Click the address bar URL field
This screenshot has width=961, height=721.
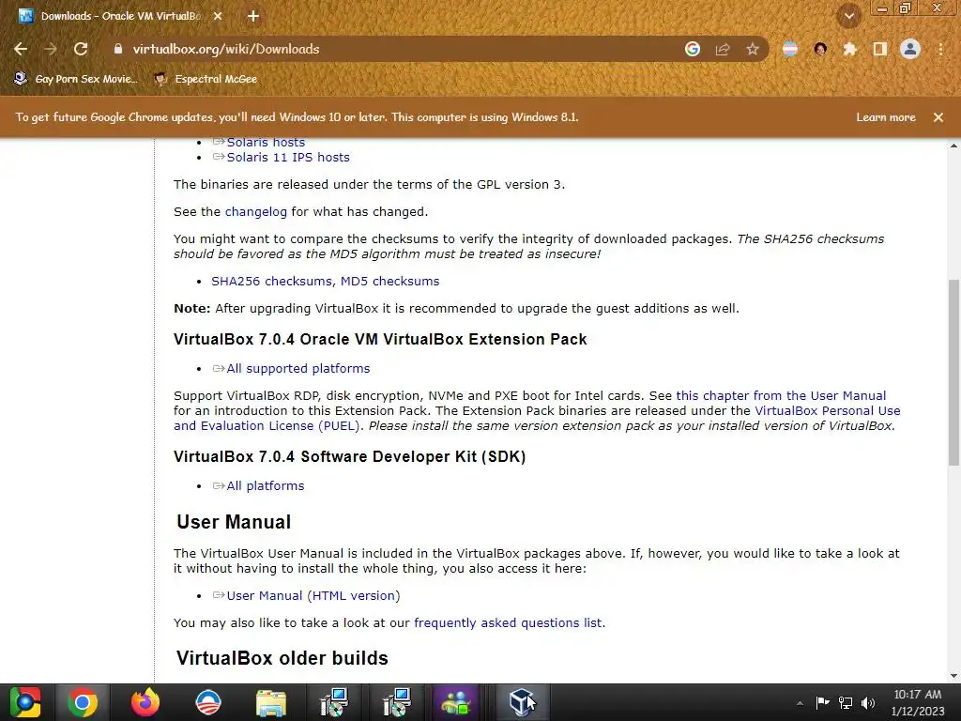(x=392, y=49)
